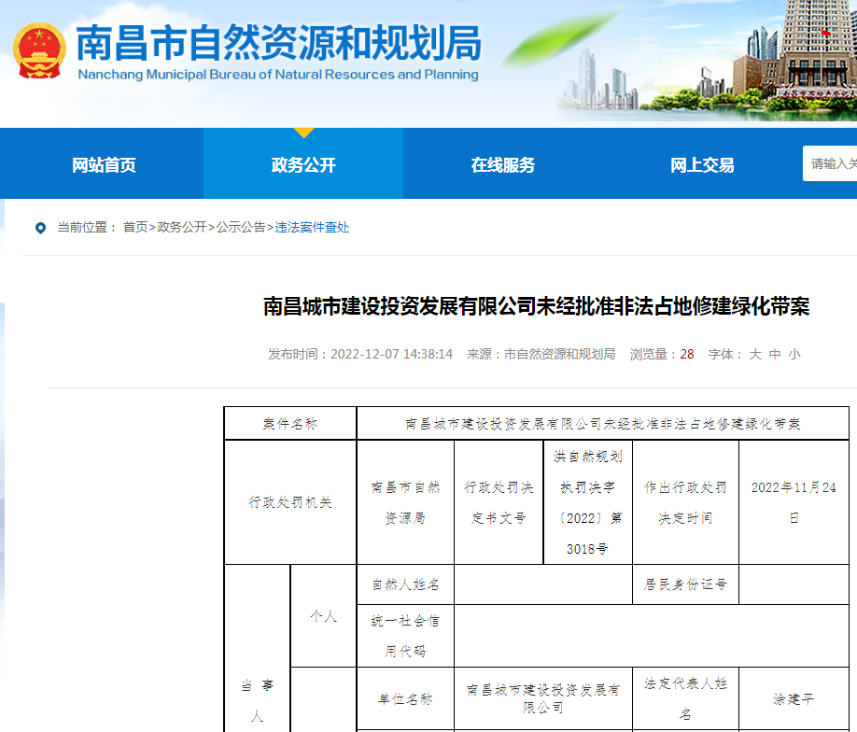
Task: Click the 行政处罚决定书文号 cell
Action: (x=499, y=502)
